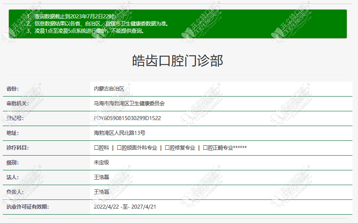This screenshot has height=223, width=358.
Task: Select the value 内蒙古自治区
Action: pyautogui.click(x=109, y=89)
